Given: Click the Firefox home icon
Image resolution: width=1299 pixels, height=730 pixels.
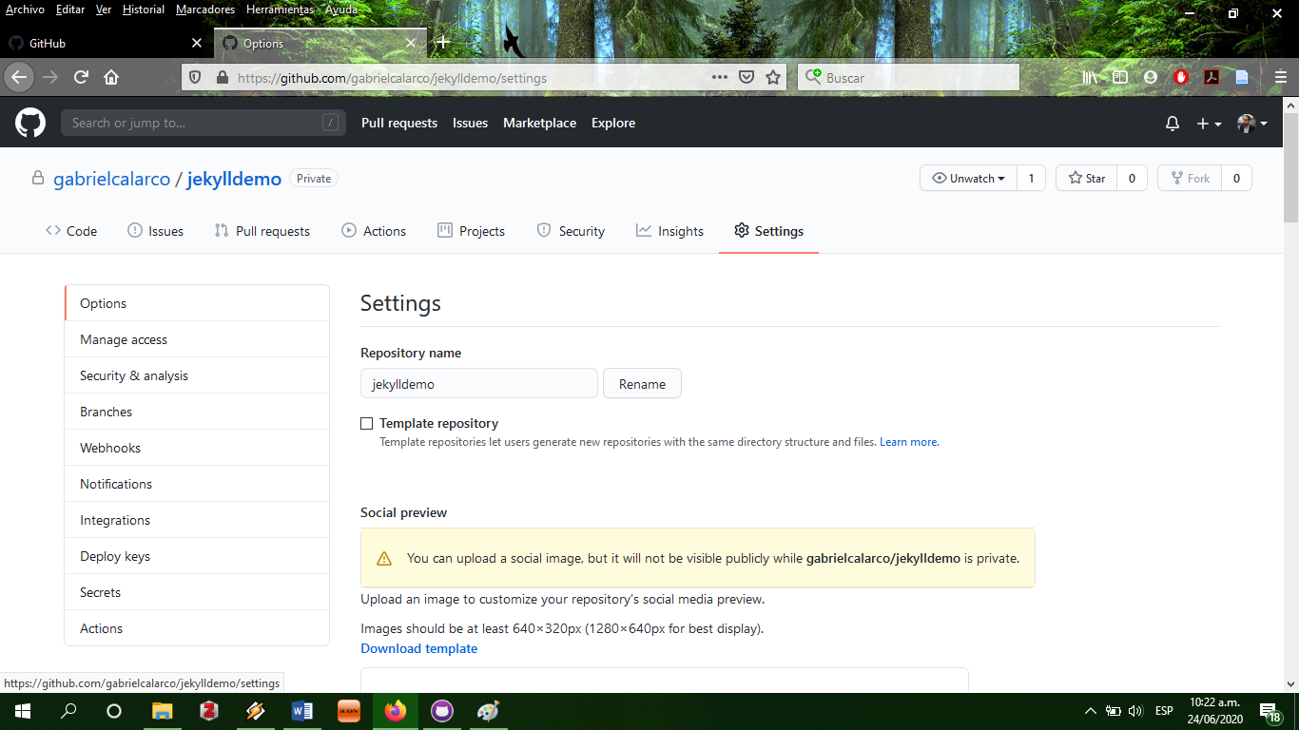Looking at the screenshot, I should [x=111, y=77].
